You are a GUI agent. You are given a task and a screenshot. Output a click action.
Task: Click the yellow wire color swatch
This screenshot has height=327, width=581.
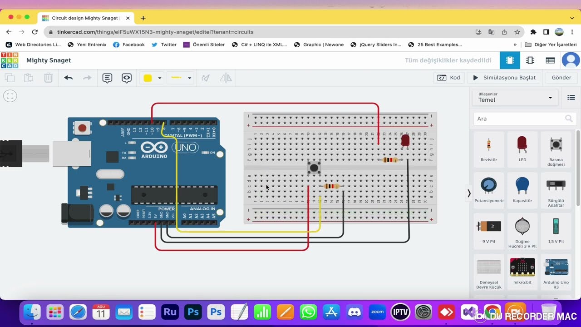pyautogui.click(x=148, y=78)
